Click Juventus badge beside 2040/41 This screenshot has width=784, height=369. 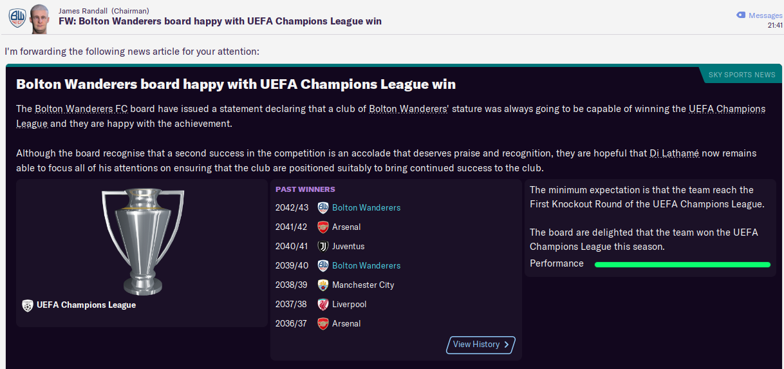323,247
